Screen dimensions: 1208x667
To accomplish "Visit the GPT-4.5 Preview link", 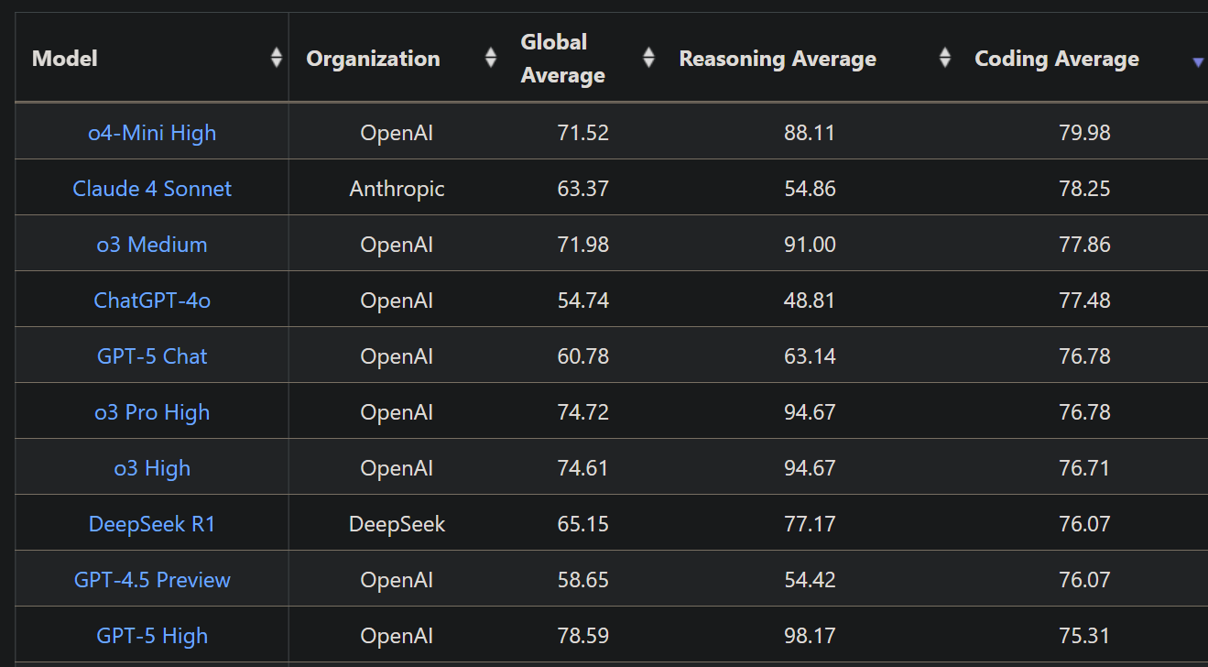I will pos(152,580).
